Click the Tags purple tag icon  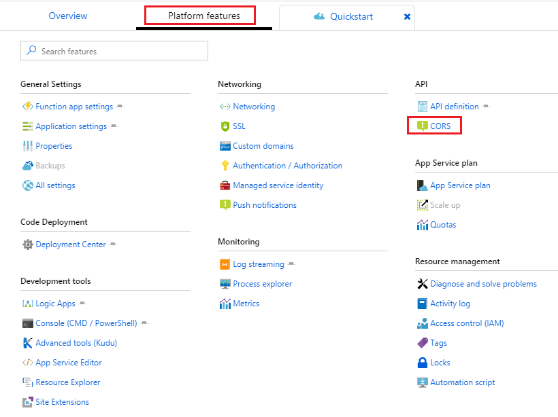coord(422,343)
